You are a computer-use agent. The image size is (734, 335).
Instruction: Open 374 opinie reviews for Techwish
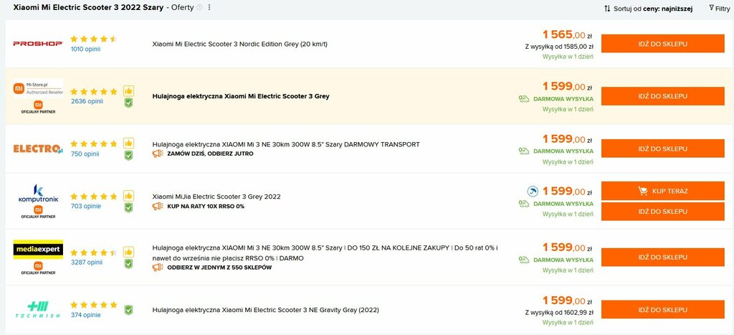[86, 315]
